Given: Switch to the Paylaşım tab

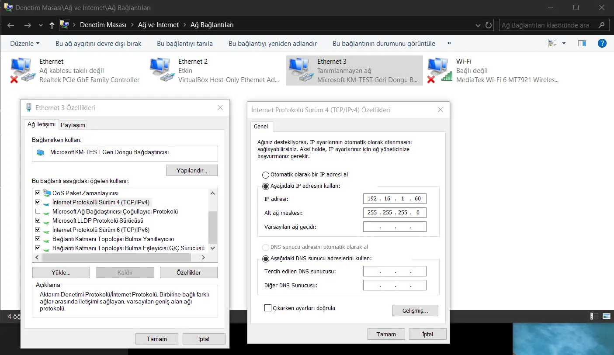Looking at the screenshot, I should pyautogui.click(x=73, y=124).
